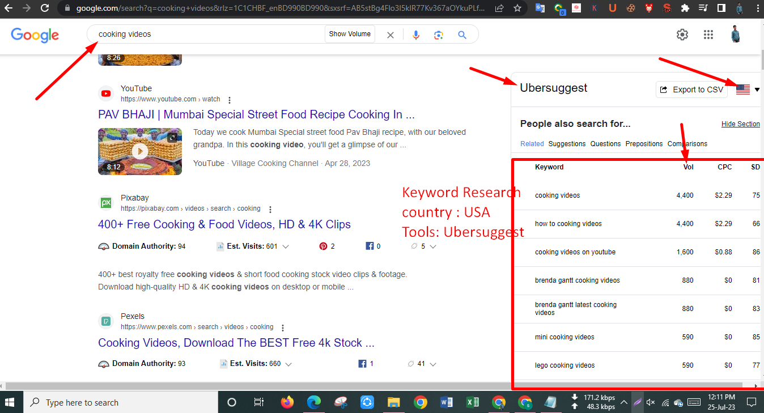This screenshot has width=764, height=413.
Task: Select keyword 'how to cooking videos'
Action: [568, 224]
